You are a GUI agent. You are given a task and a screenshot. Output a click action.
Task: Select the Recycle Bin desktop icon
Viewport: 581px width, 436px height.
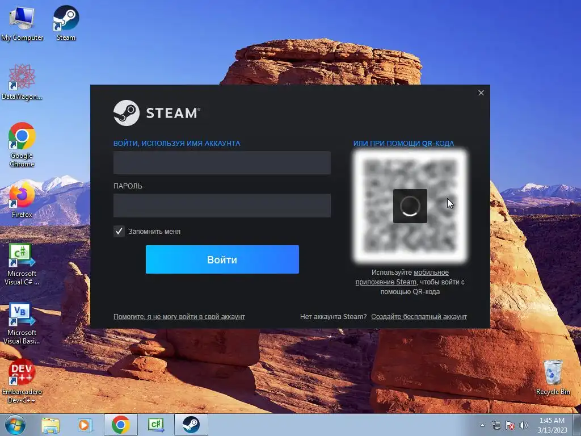point(553,377)
